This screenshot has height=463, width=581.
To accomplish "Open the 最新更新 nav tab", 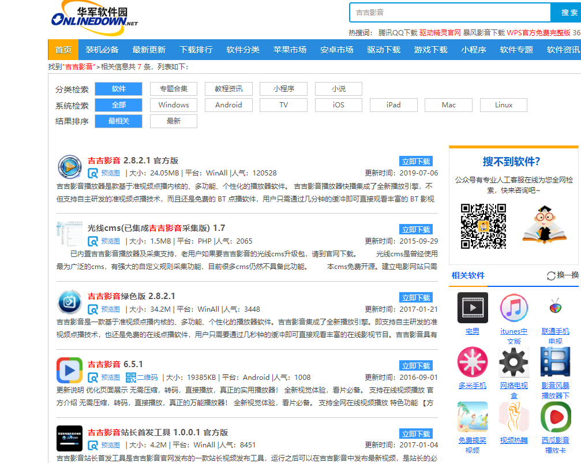I will coord(149,50).
